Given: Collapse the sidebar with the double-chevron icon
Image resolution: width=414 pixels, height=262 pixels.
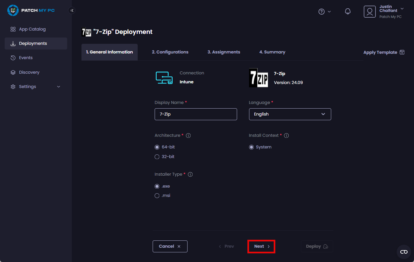Looking at the screenshot, I should pyautogui.click(x=72, y=10).
